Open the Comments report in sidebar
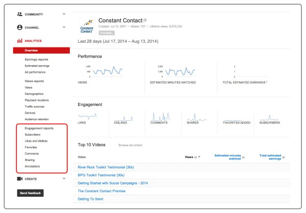Viewport: 306px width, 213px height. coord(32,153)
